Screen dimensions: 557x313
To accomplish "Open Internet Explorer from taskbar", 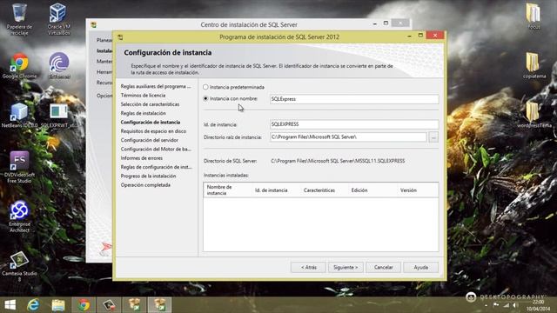I will point(33,305).
